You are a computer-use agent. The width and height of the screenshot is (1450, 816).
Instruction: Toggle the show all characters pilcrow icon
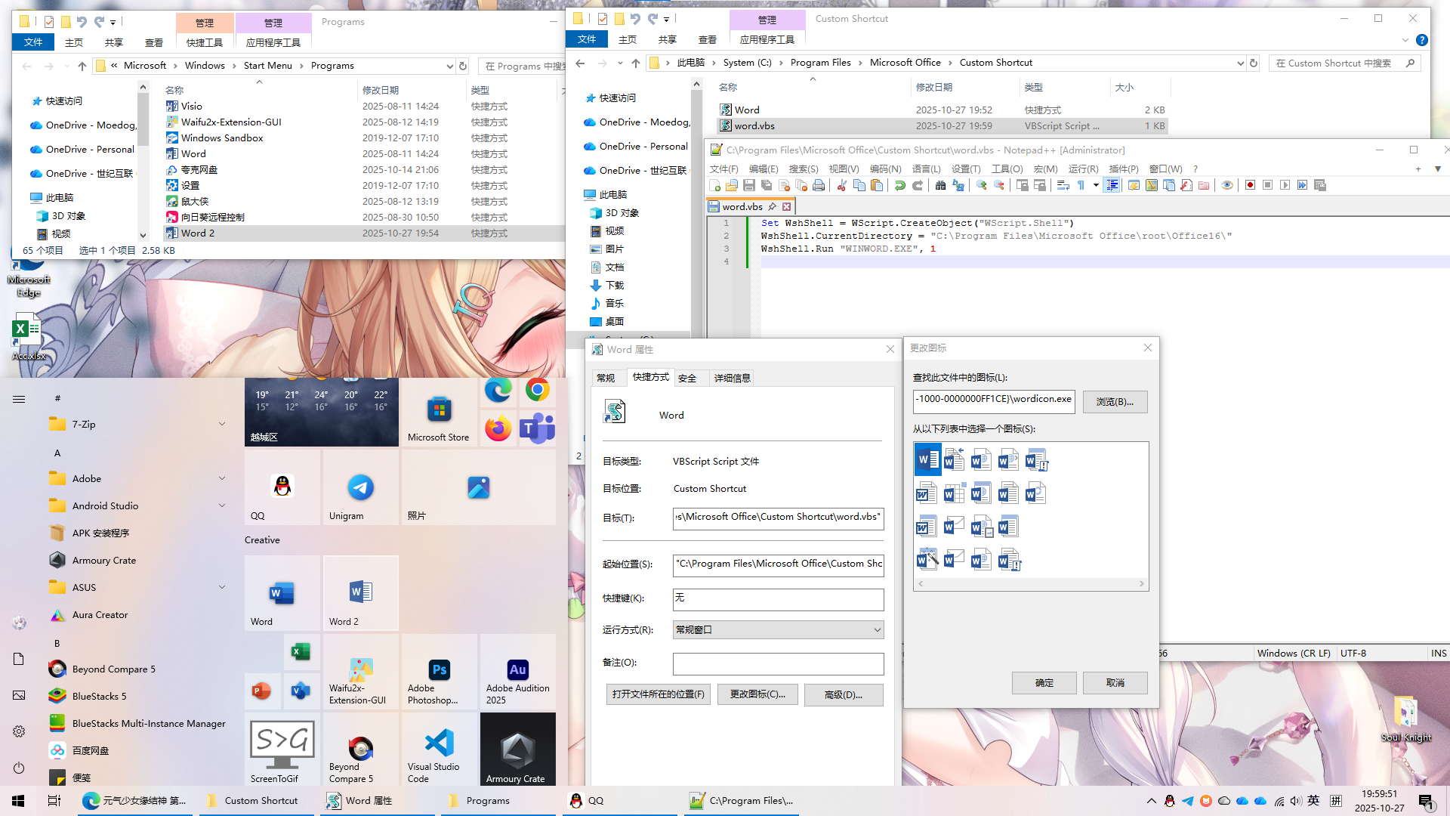point(1081,185)
